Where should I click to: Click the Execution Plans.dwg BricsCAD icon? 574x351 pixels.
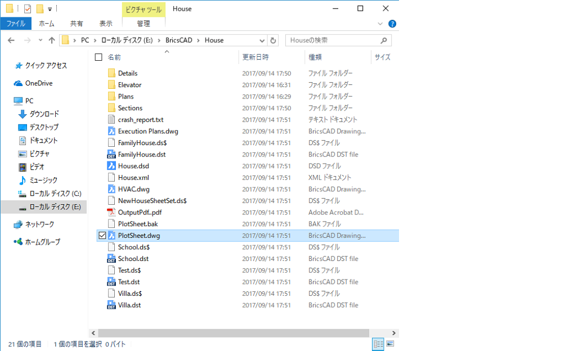tap(111, 132)
